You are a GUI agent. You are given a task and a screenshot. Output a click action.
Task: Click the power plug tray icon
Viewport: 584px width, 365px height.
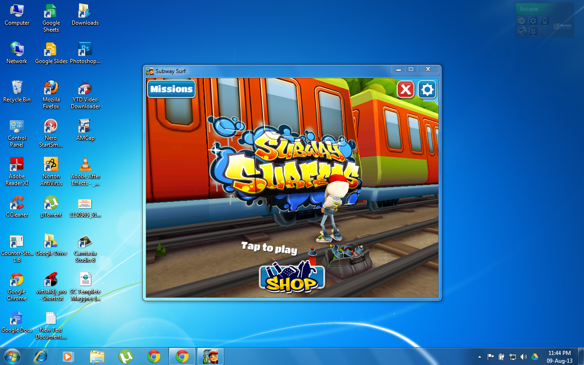pos(502,357)
